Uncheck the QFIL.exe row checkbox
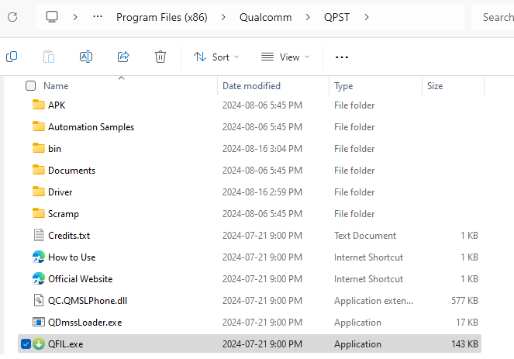The height and width of the screenshot is (359, 514). click(26, 344)
